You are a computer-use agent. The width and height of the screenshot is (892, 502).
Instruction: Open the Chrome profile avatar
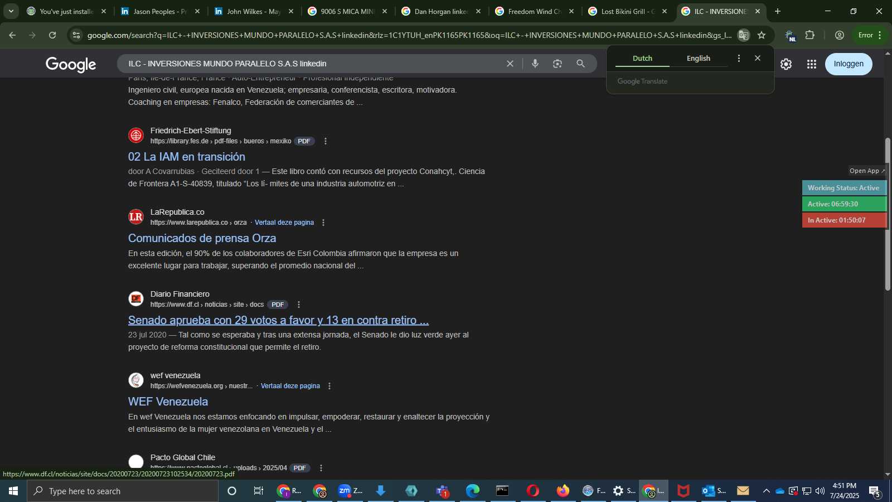[x=840, y=35]
